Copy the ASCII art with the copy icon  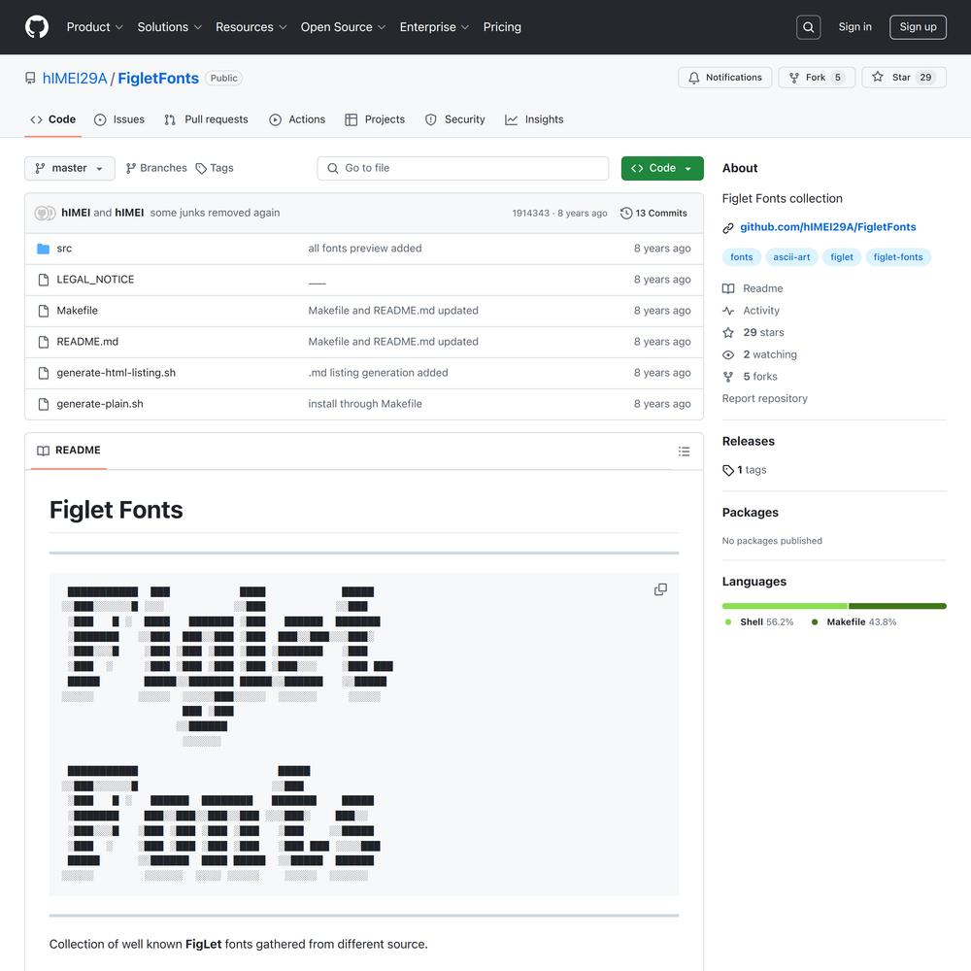click(660, 589)
